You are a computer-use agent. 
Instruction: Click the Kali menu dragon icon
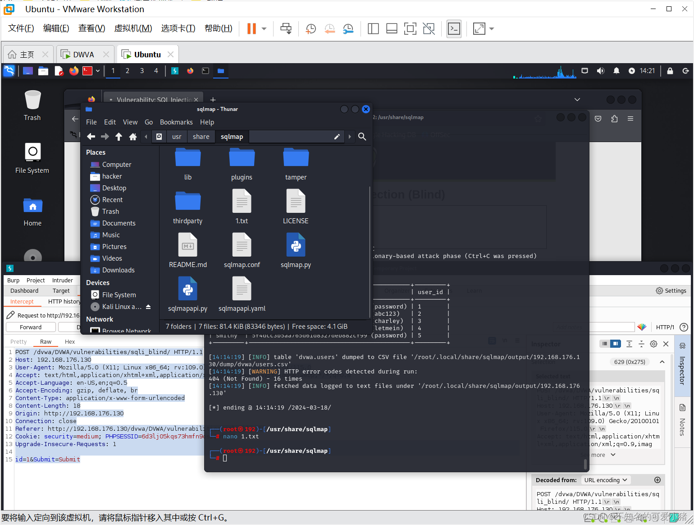pyautogui.click(x=9, y=71)
